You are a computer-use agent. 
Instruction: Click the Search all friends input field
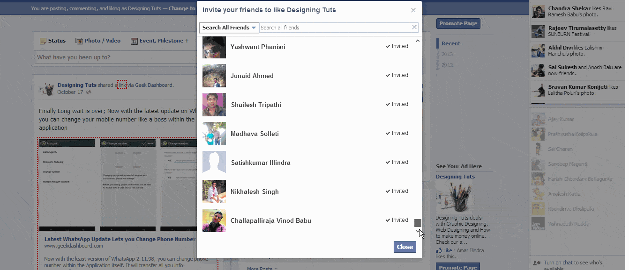coord(334,28)
